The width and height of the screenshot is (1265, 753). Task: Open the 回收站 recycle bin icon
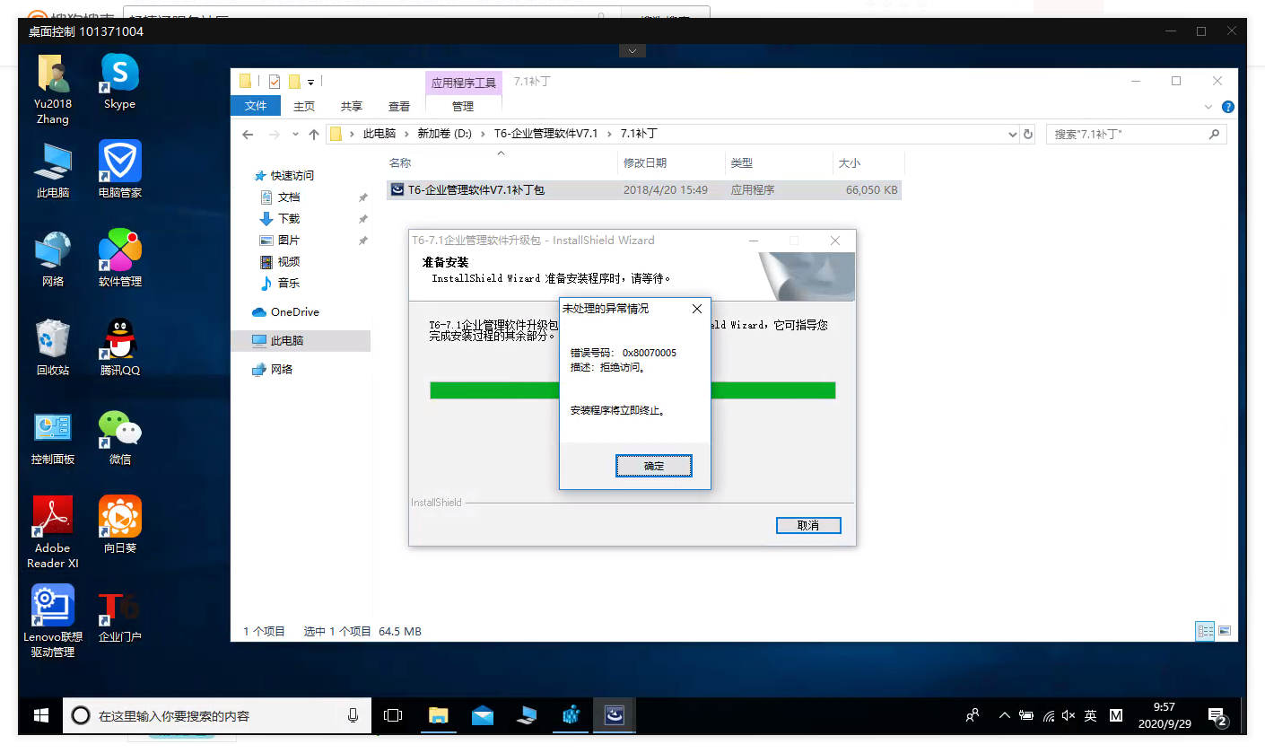click(x=53, y=347)
